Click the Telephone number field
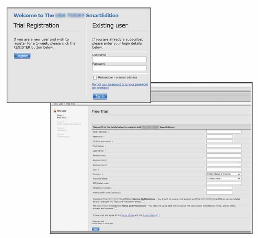The height and width of the screenshot is (238, 258). [x=220, y=188]
